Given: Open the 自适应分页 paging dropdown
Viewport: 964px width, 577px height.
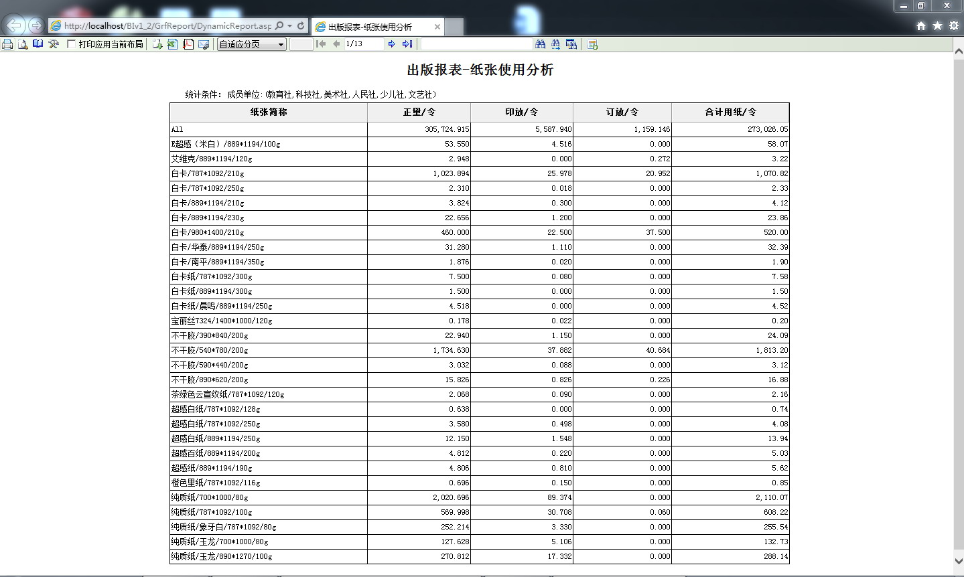Looking at the screenshot, I should (x=252, y=44).
